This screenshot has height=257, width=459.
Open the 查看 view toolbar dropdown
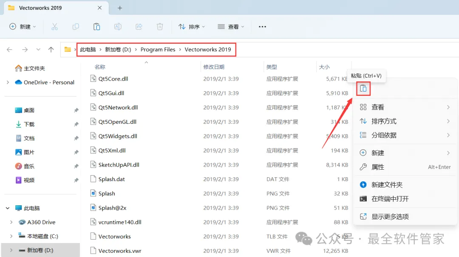point(231,27)
